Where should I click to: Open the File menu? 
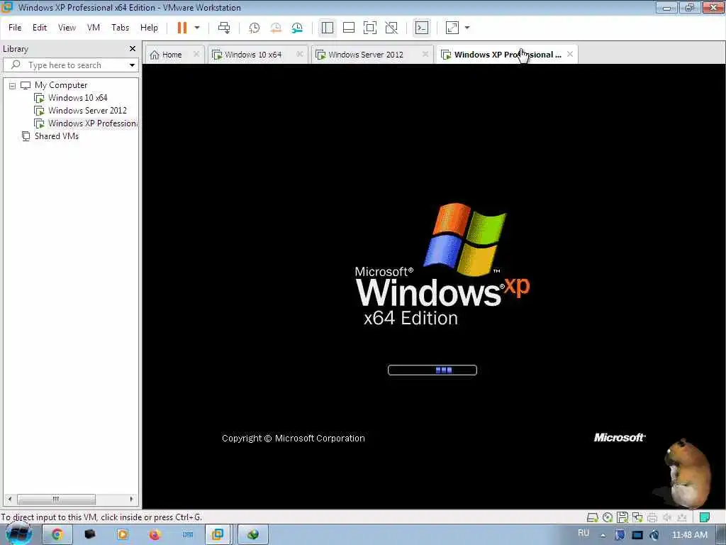(15, 28)
